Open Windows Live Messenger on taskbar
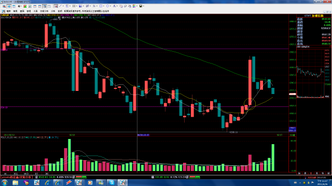Viewport: 332px width, 186px height. click(101, 182)
